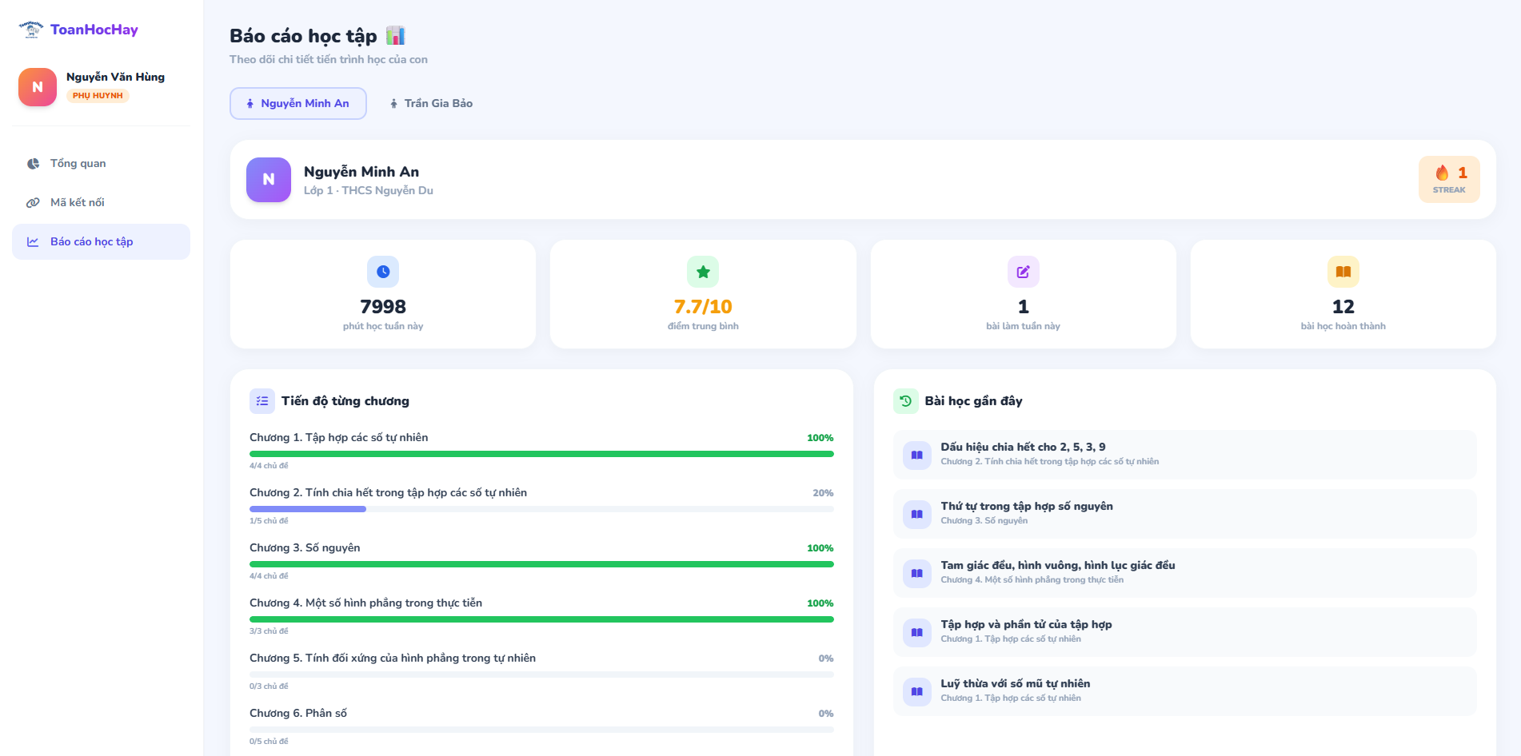Click Lớp 1 · THCS Nguyễn Du text
The width and height of the screenshot is (1521, 756).
(x=369, y=190)
